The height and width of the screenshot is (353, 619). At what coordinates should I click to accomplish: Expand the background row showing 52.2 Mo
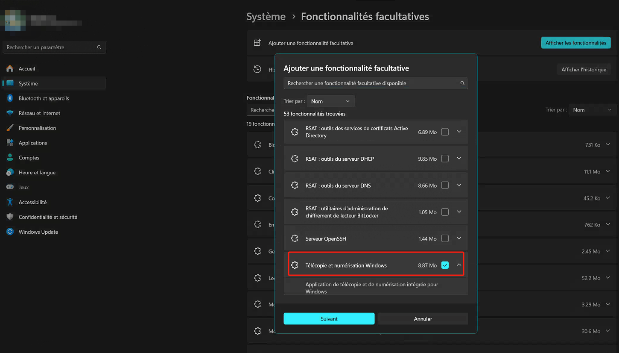coord(608,278)
